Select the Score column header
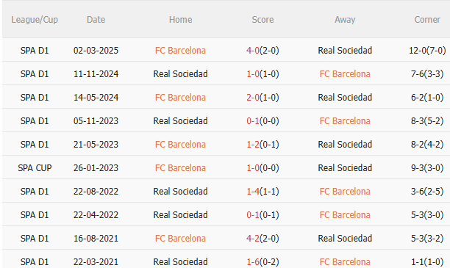450x268 pixels. point(262,20)
